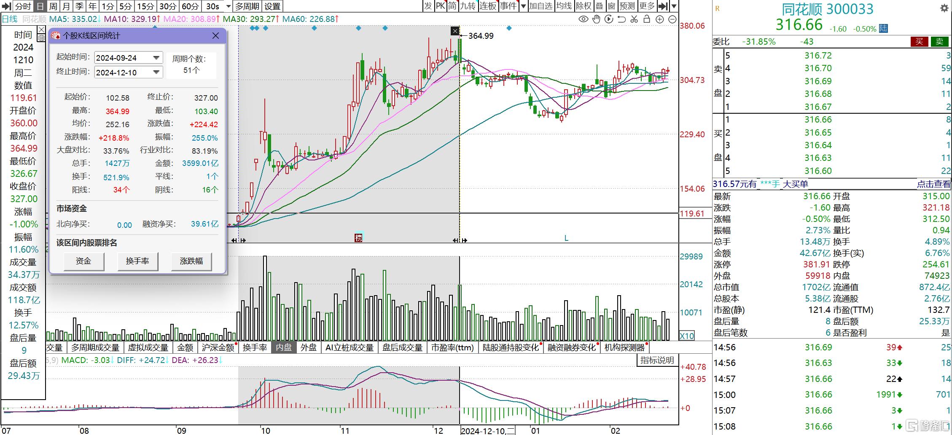Image resolution: width=952 pixels, height=435 pixels.
Task: Open the gear settings icon on the data side panel
Action: pos(41,38)
